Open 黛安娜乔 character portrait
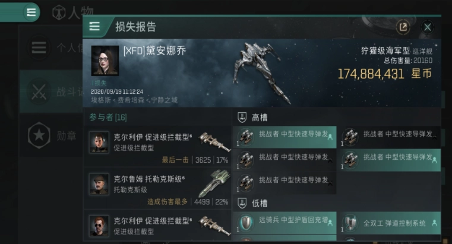The image size is (452, 244). 105,61
